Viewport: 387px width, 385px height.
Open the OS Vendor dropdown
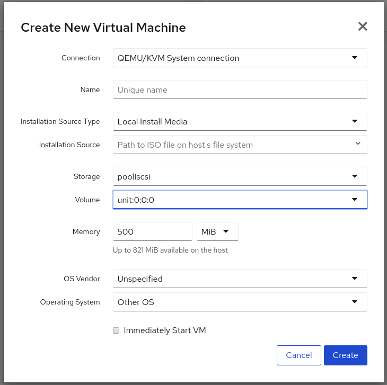[x=240, y=279]
